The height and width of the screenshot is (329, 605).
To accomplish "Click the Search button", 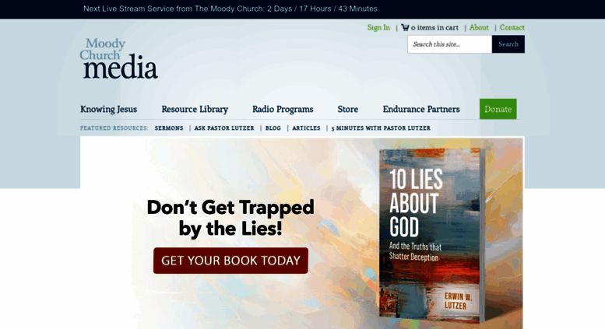I will pos(508,44).
